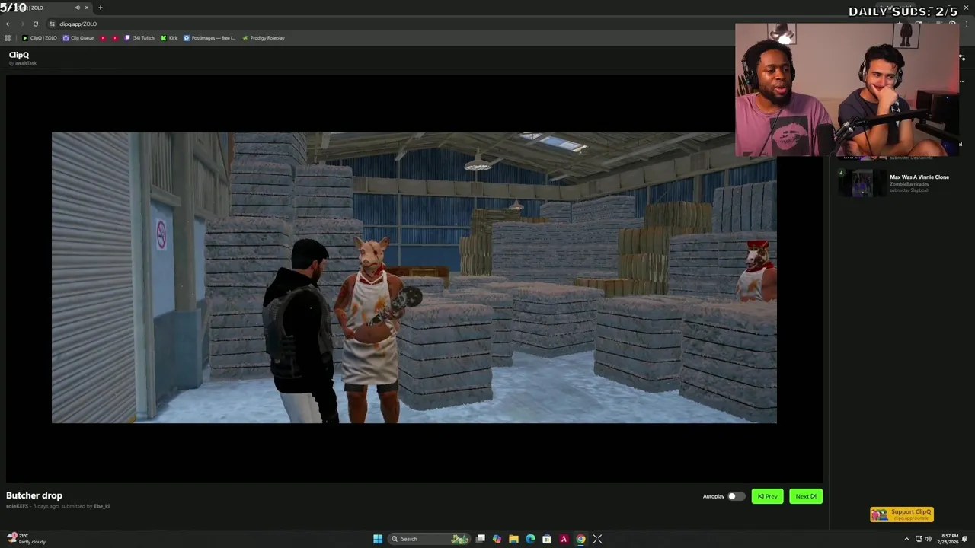This screenshot has width=975, height=548.
Task: Expand the system tray hidden icons chevron
Action: (x=906, y=539)
